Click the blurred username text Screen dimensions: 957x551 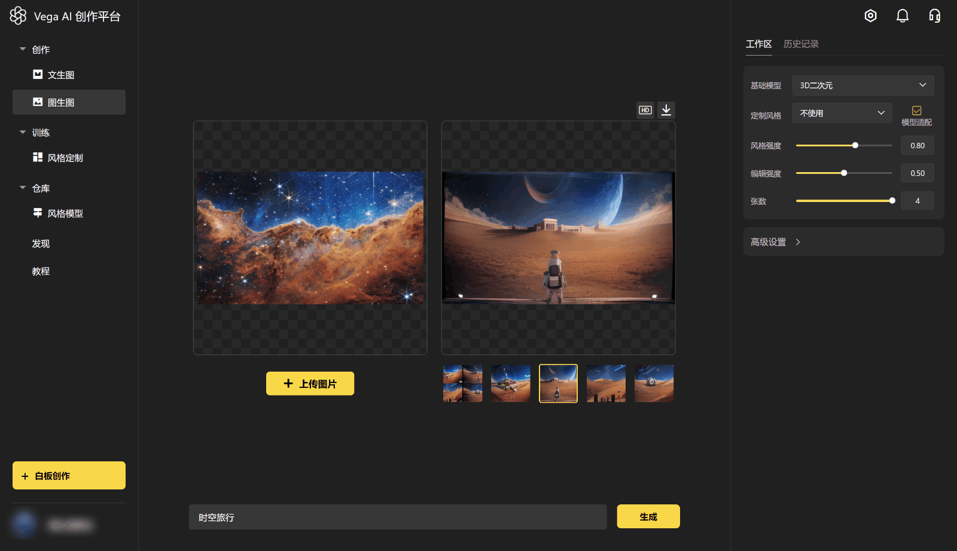(71, 525)
